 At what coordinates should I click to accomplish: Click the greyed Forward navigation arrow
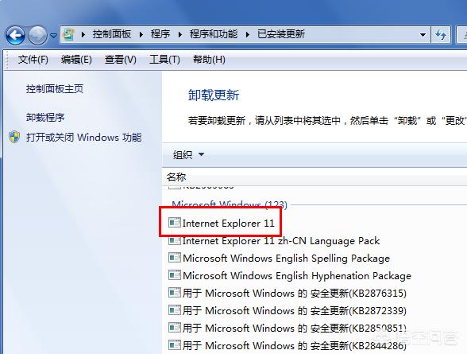tap(37, 35)
